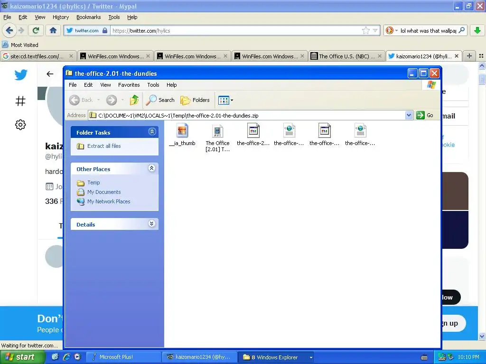Open the Explorer Edit menu

(x=88, y=85)
